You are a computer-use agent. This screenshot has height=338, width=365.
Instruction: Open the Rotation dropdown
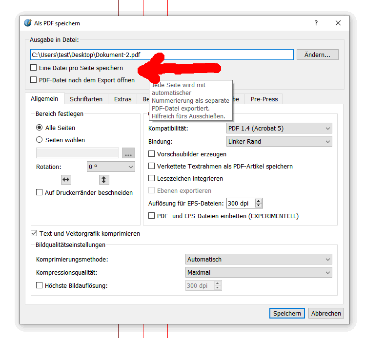click(x=111, y=167)
